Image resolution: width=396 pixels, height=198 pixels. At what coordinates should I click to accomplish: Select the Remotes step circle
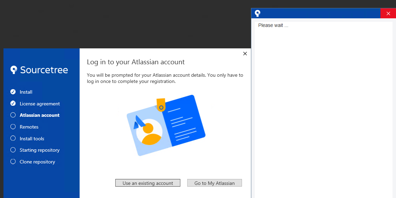click(x=13, y=126)
